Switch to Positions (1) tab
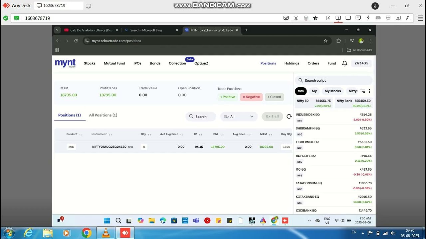426x239 pixels. click(70, 115)
